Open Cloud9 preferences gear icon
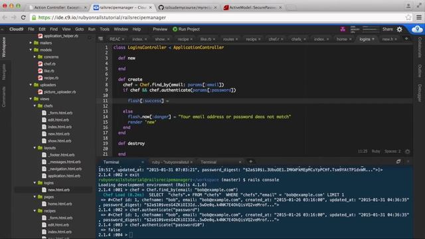This screenshot has height=239, width=425. (400, 29)
